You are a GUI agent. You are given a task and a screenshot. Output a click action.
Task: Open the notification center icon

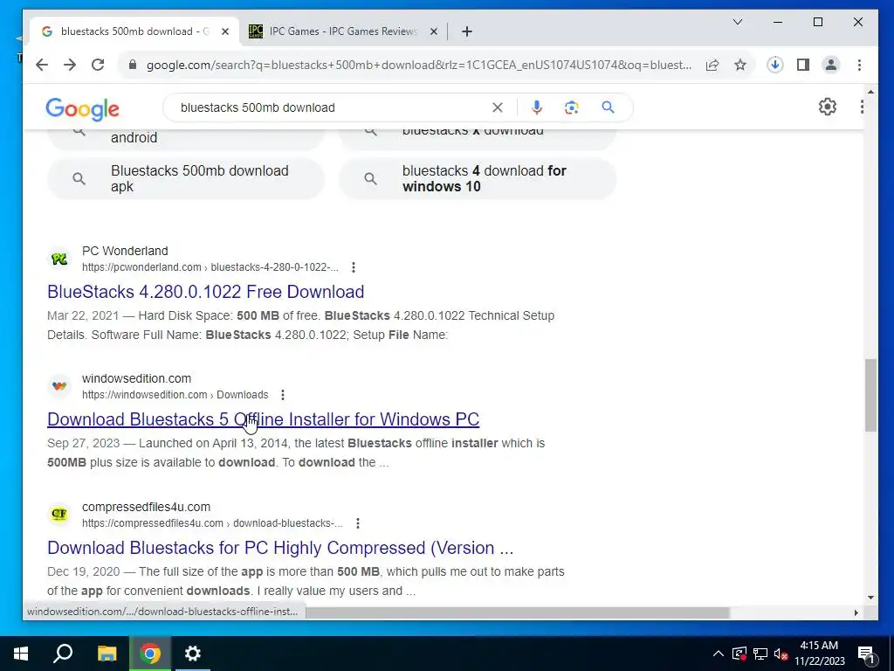(865, 654)
